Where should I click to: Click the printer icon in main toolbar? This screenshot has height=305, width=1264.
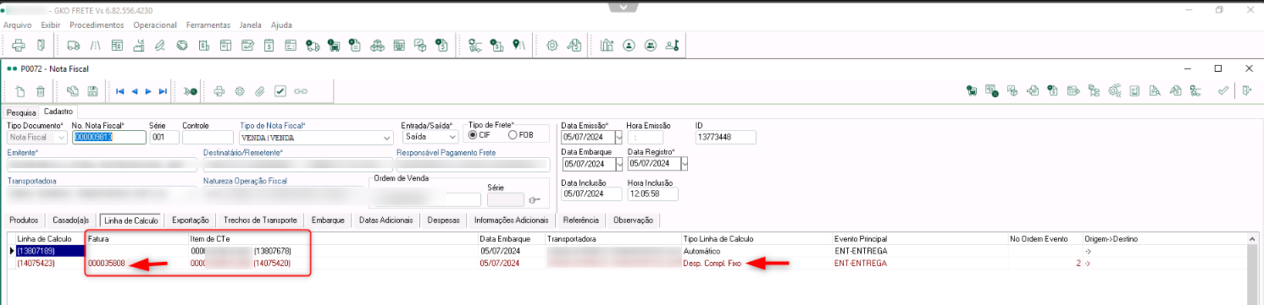click(x=19, y=46)
